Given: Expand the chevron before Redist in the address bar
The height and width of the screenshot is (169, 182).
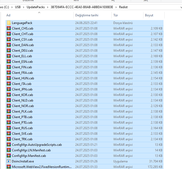Looking at the screenshot, I should [x=116, y=7].
